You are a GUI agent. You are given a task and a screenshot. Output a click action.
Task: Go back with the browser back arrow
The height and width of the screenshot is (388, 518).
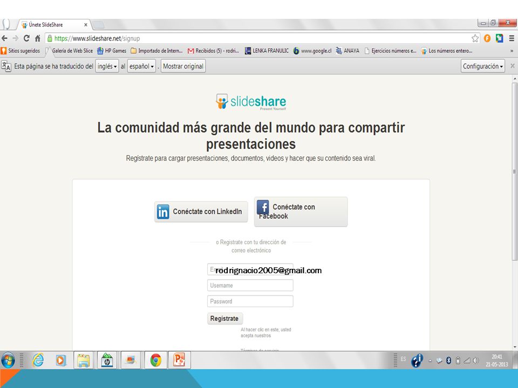(x=5, y=38)
